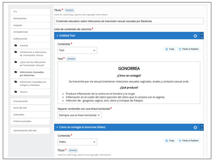Open Administración del sitio
The height and width of the screenshot is (162, 213).
[30, 131]
